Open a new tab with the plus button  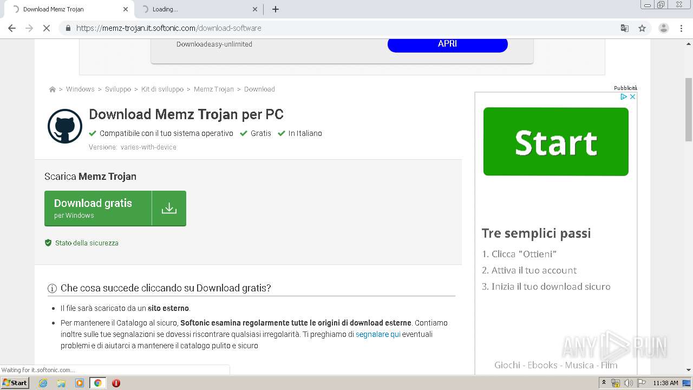click(276, 9)
